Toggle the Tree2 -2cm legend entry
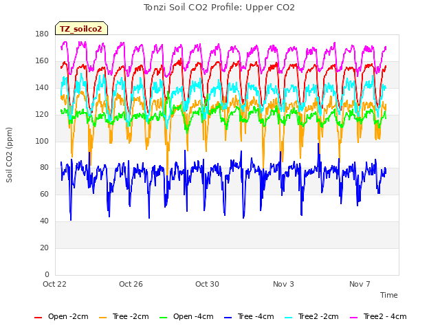Image resolution: width=440 pixels, height=330 pixels. [311, 317]
